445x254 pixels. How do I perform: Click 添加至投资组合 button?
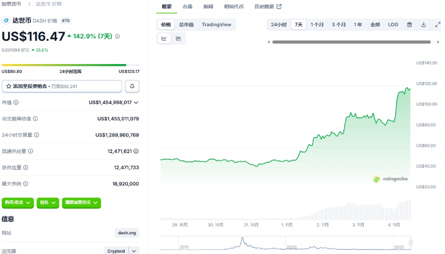point(62,86)
